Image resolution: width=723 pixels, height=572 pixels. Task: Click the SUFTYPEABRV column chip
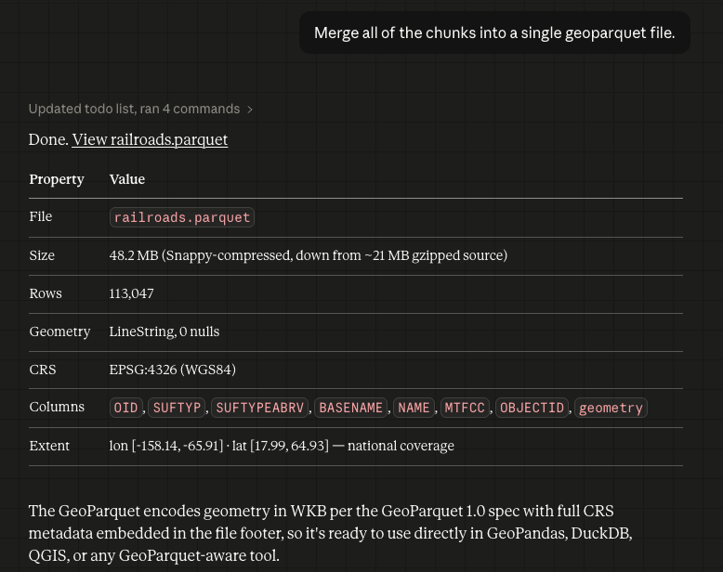260,408
